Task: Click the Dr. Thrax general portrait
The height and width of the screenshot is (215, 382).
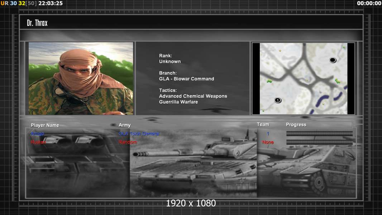Action: (81, 78)
